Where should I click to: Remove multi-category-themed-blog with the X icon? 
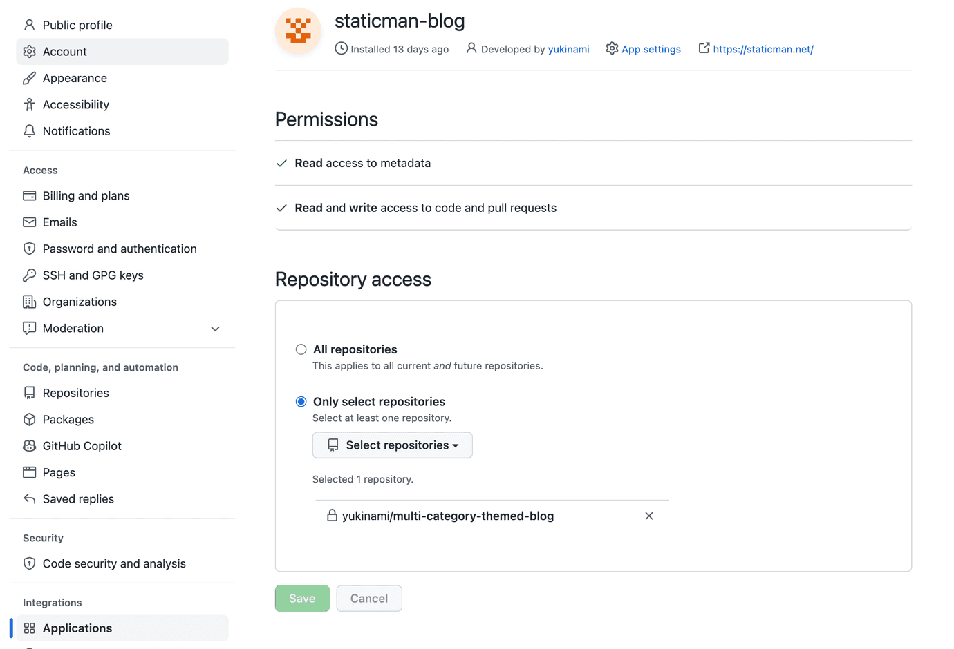pyautogui.click(x=649, y=516)
